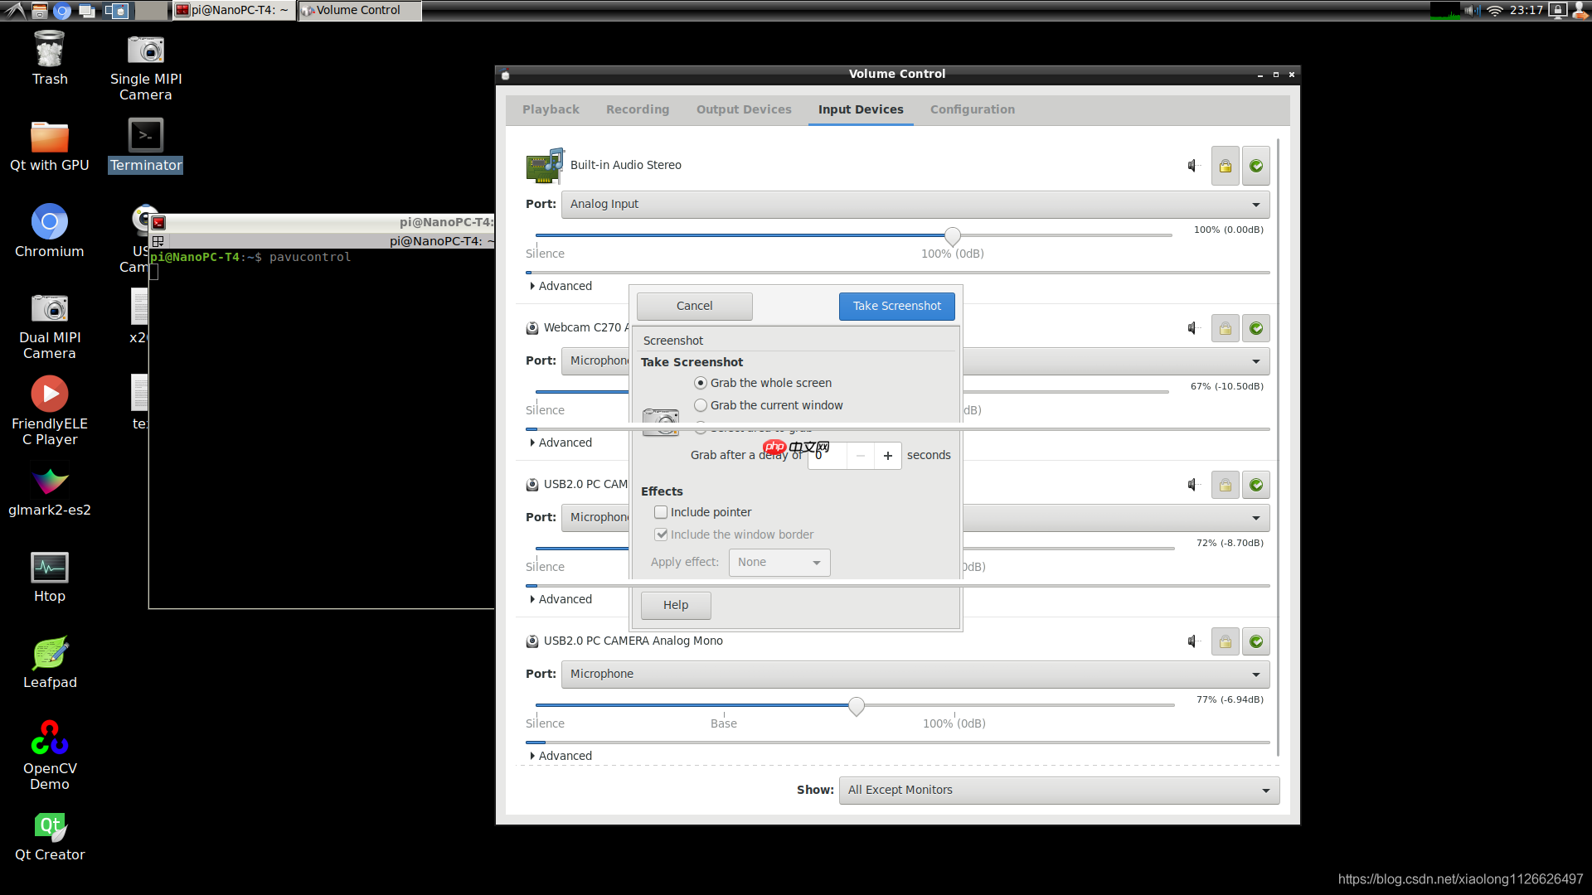Select Grab the current window option
The height and width of the screenshot is (895, 1592).
coord(701,405)
